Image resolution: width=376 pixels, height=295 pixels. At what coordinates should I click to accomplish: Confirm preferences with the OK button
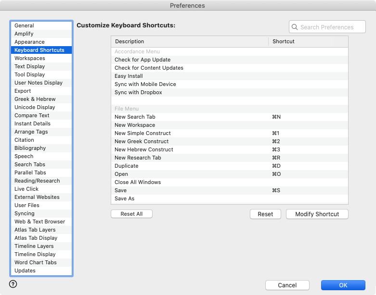coord(343,285)
